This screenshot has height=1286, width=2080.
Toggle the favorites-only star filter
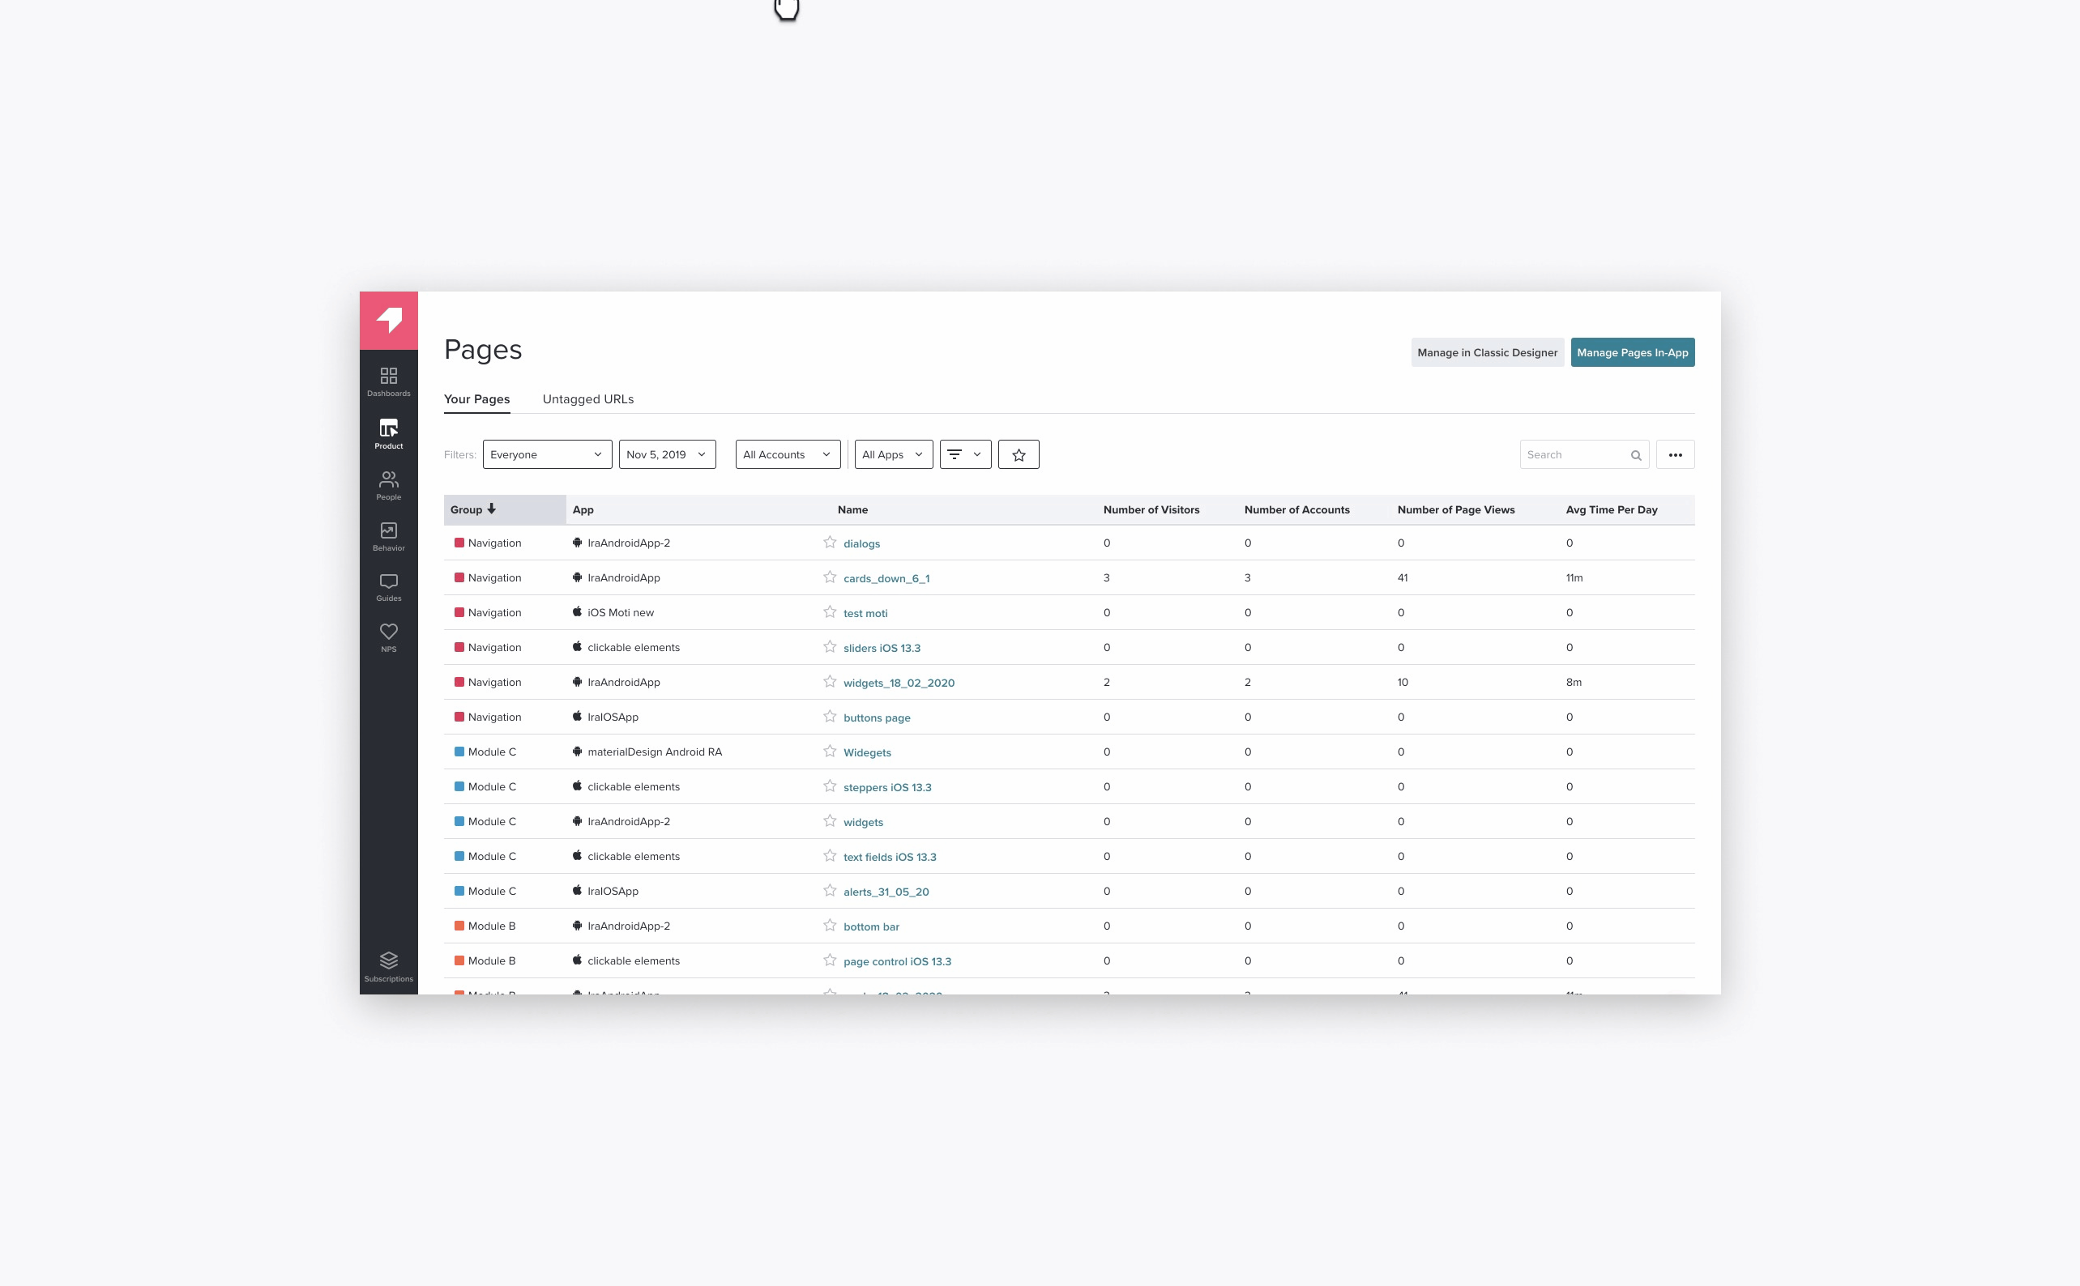point(1018,455)
